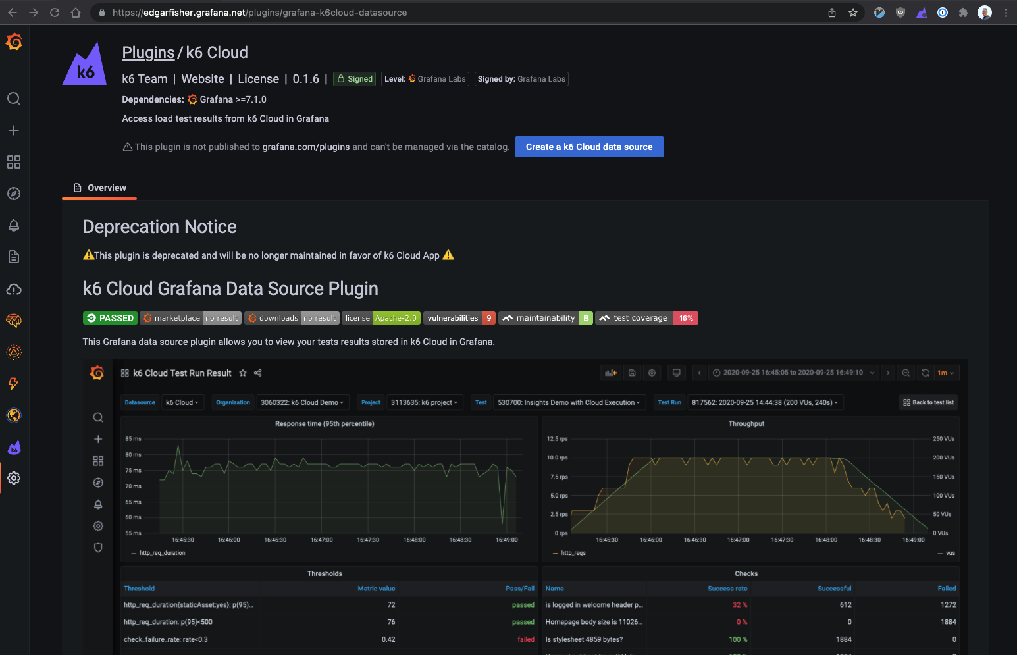The image size is (1017, 655).
Task: Open Alerting via the bell icon
Action: click(14, 225)
